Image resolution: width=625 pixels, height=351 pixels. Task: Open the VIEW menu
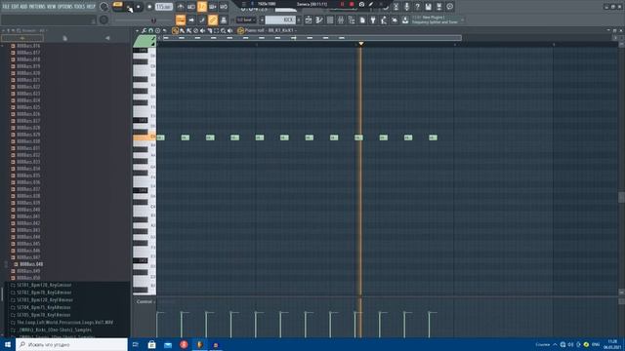(52, 7)
